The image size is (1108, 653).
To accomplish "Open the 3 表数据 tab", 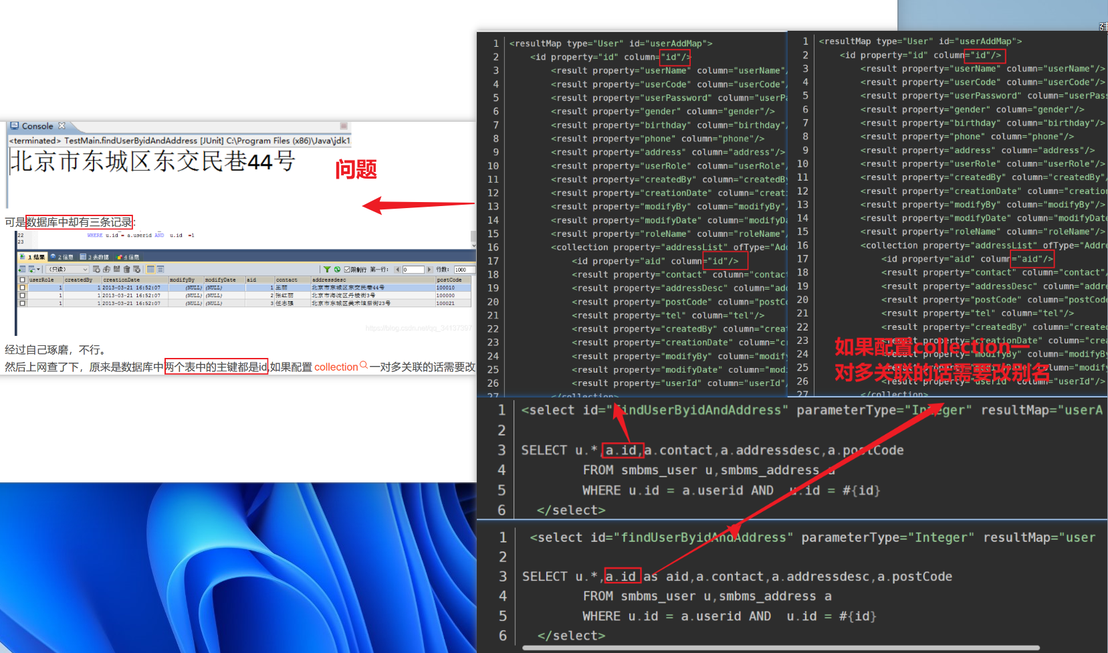I will pos(94,257).
